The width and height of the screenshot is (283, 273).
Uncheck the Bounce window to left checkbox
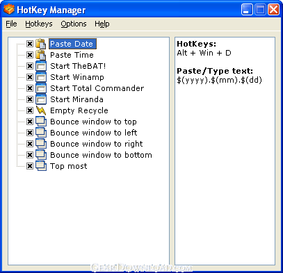point(30,133)
